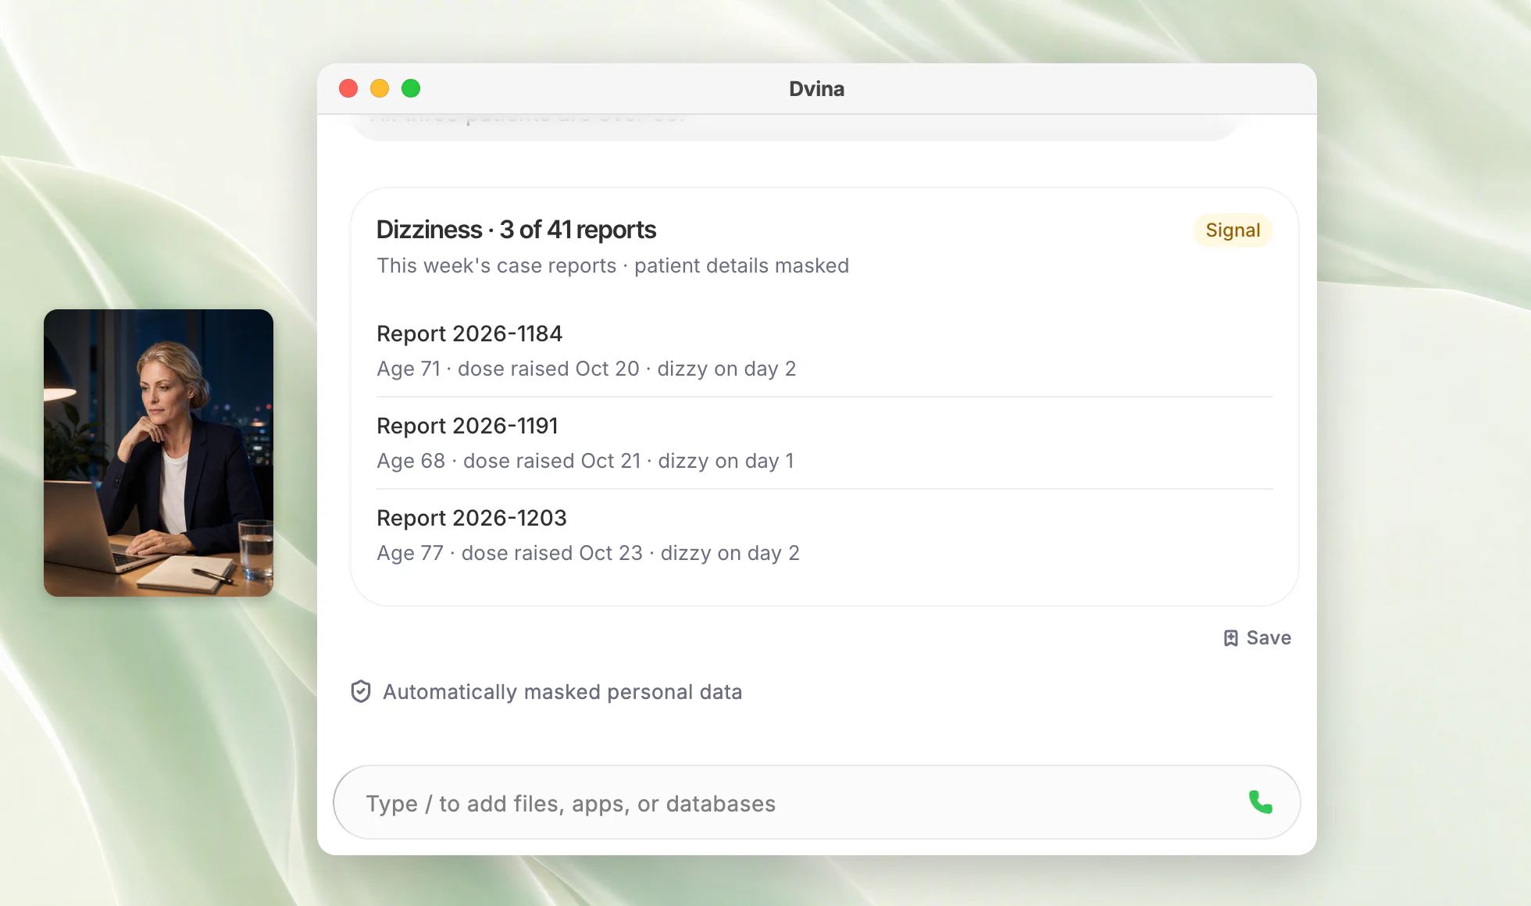Click the Dvina window title
The width and height of the screenshot is (1531, 906).
pyautogui.click(x=816, y=89)
